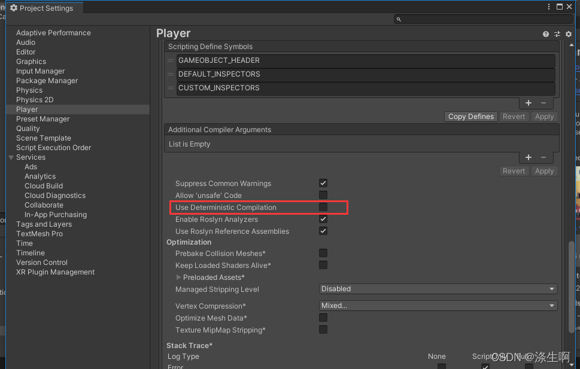Select Audio settings category
This screenshot has height=369, width=580.
tap(26, 42)
